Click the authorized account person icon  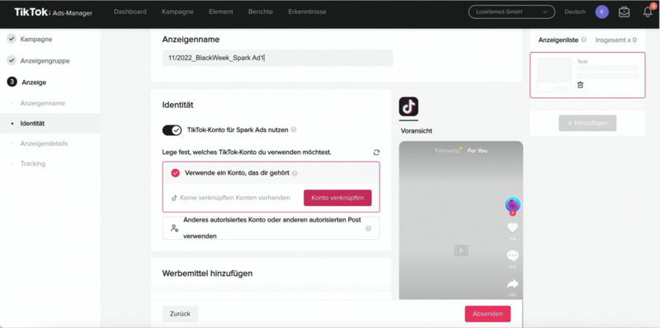click(x=174, y=228)
